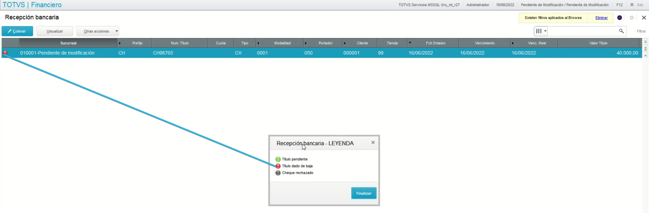Click the TOTVS | Financiero title
This screenshot has height=213, width=649.
32,5
